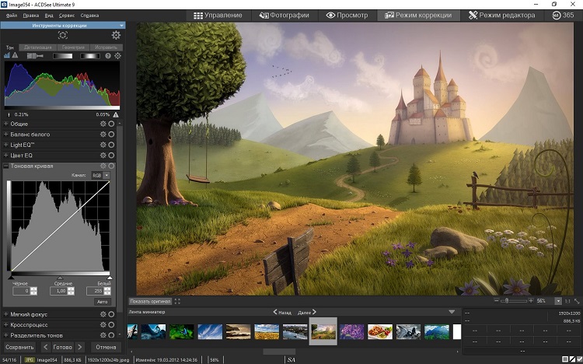Toggle the Кросспроцесс enable circle
This screenshot has width=583, height=364.
pos(111,324)
